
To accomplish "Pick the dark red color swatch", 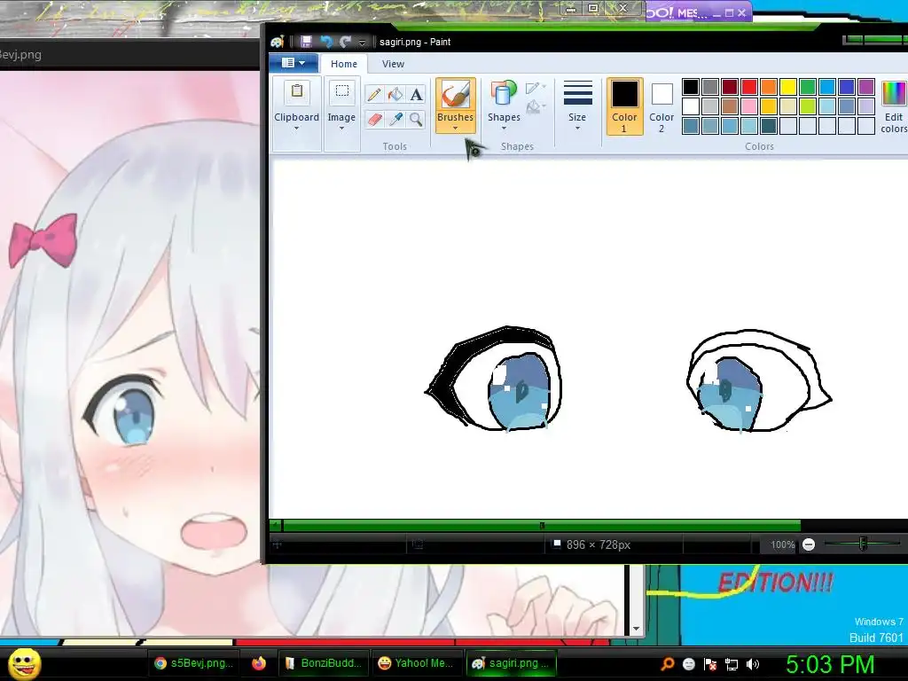I will point(730,87).
